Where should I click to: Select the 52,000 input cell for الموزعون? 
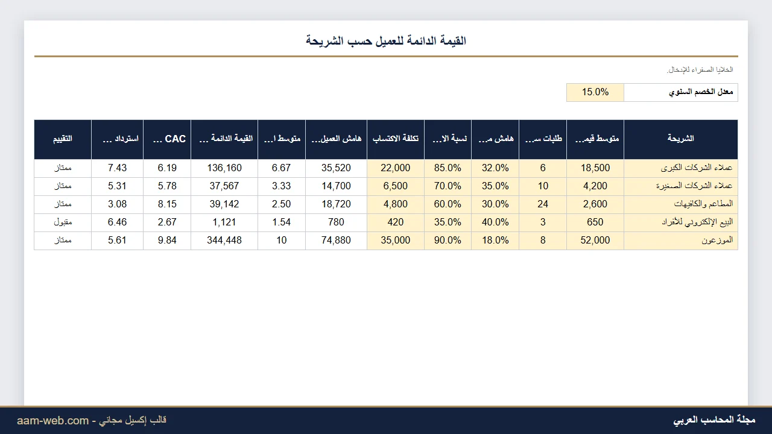point(595,241)
